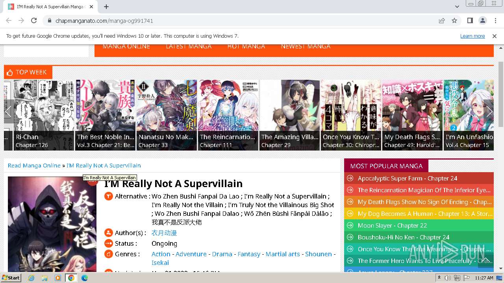Open the author 衣月动漫 link
The image size is (504, 283).
click(164, 233)
